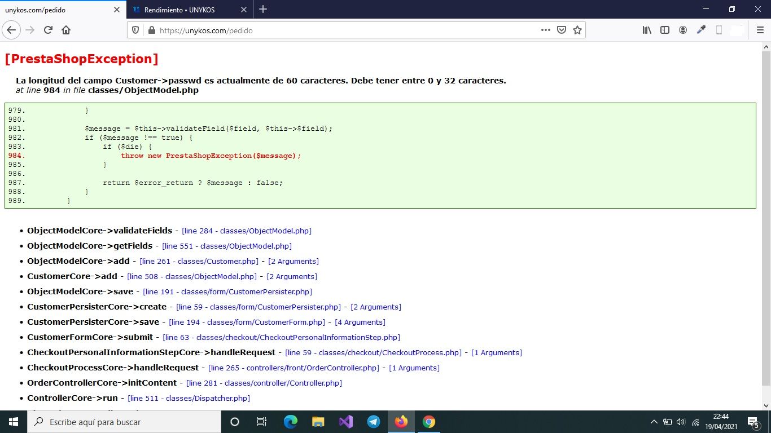Image resolution: width=771 pixels, height=433 pixels.
Task: Open page actions three-dot menu
Action: coord(545,30)
